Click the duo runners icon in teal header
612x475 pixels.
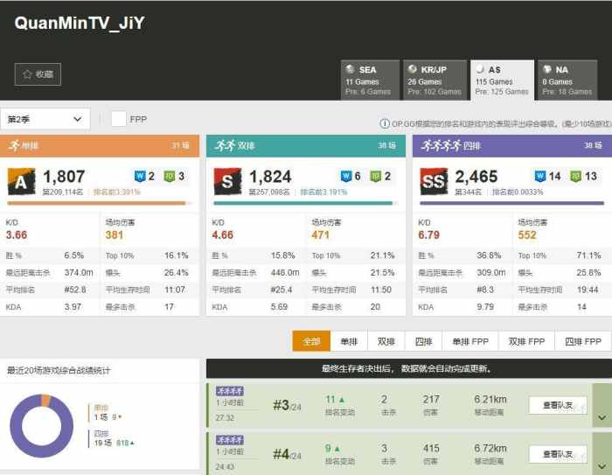pyautogui.click(x=225, y=146)
